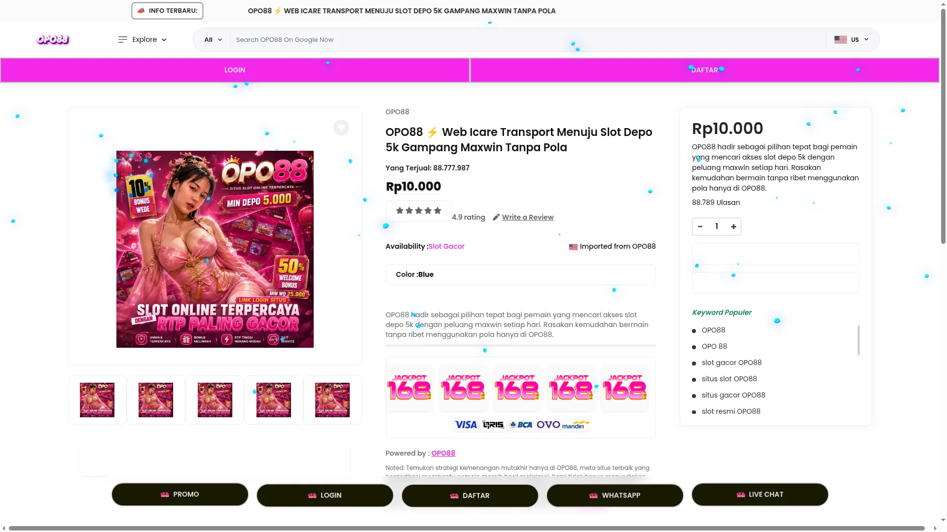This screenshot has width=947, height=532.
Task: Click the OVO payment logo
Action: coord(548,425)
